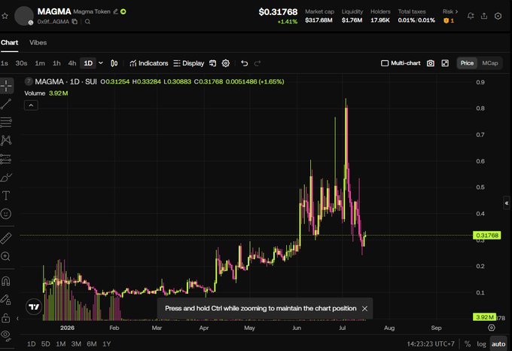Image resolution: width=512 pixels, height=351 pixels.
Task: Switch to the Chart tab
Action: [10, 42]
